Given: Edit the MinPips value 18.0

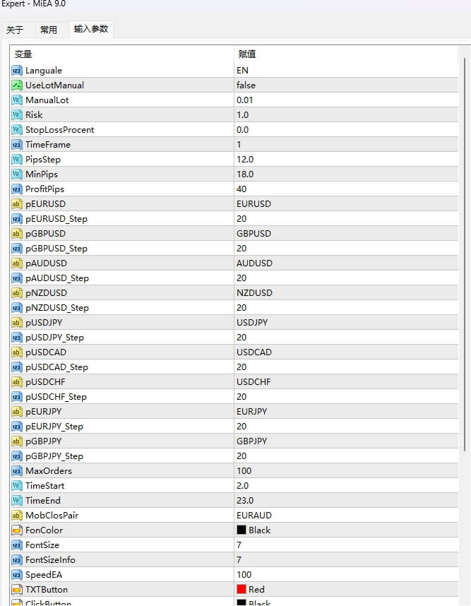Looking at the screenshot, I should [x=346, y=174].
